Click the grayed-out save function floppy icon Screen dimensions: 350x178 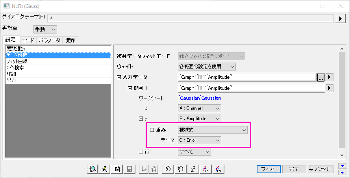pos(129,169)
